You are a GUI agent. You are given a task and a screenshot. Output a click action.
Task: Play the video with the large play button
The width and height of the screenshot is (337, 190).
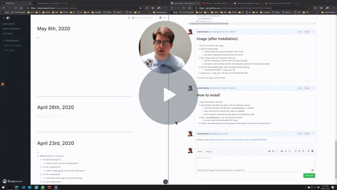click(x=168, y=95)
